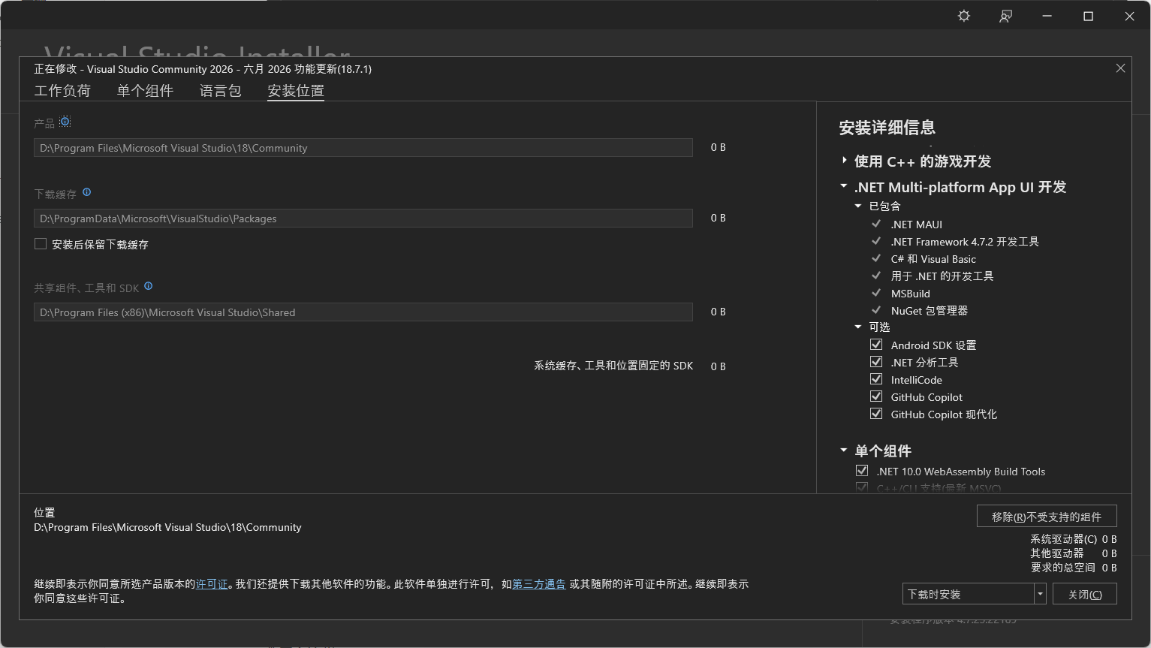Image resolution: width=1151 pixels, height=648 pixels.
Task: Uncheck Android SDK 设置 option
Action: tap(876, 345)
